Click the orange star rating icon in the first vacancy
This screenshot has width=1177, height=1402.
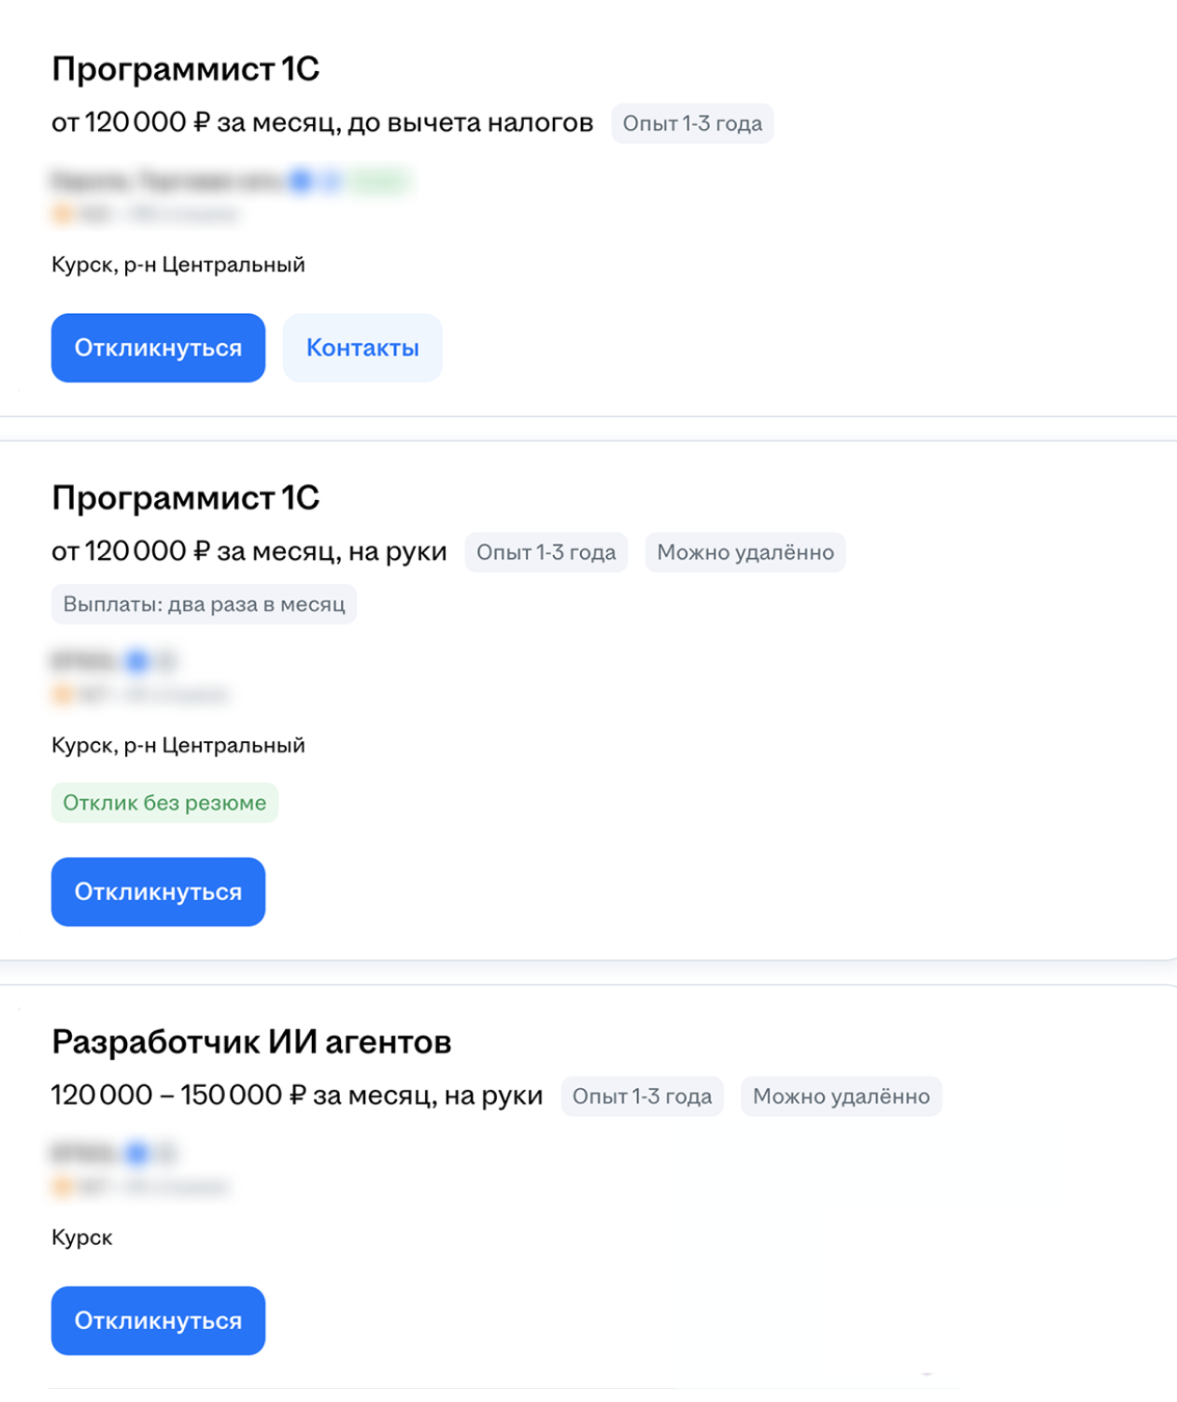point(59,214)
